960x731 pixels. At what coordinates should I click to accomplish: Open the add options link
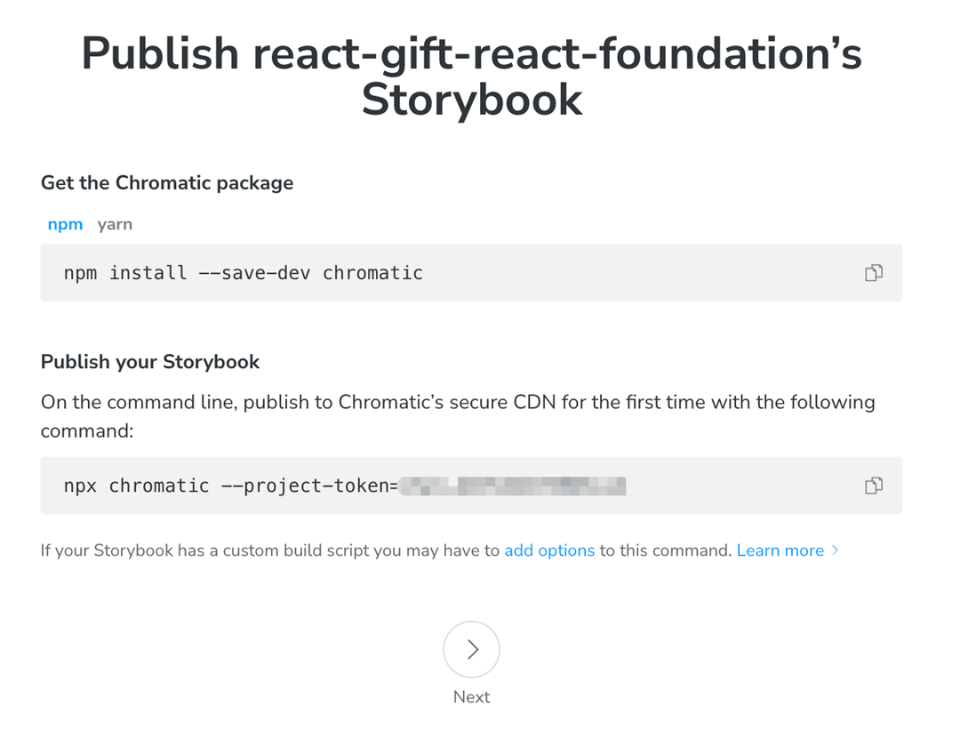pos(548,550)
